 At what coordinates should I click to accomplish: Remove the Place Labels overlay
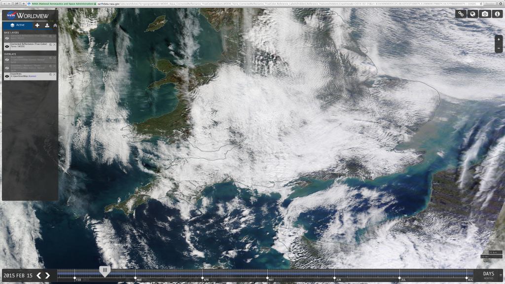tap(54, 58)
